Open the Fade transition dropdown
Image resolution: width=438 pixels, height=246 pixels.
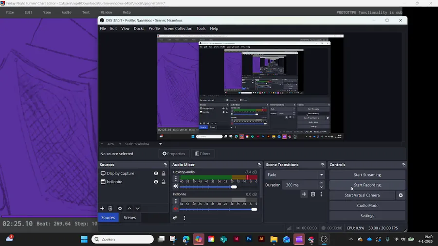295,175
